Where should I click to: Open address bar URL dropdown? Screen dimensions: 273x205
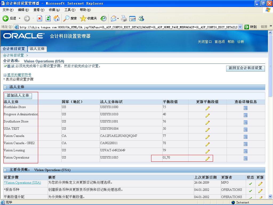point(240,27)
